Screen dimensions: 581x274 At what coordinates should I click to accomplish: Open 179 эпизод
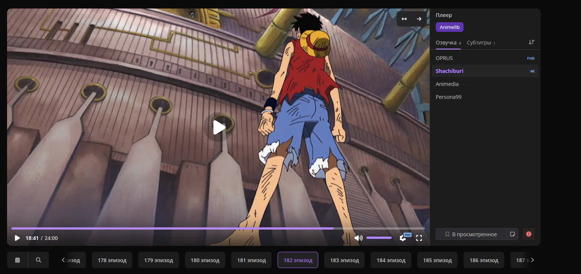159,260
